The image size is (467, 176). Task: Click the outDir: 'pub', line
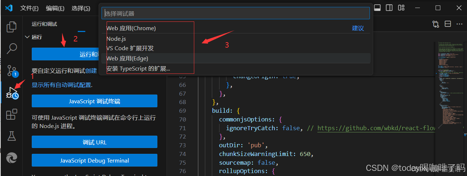tap(244, 145)
